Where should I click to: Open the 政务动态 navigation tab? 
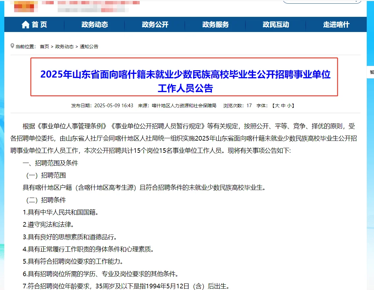pyautogui.click(x=95, y=25)
